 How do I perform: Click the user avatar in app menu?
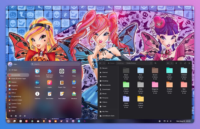(10, 64)
